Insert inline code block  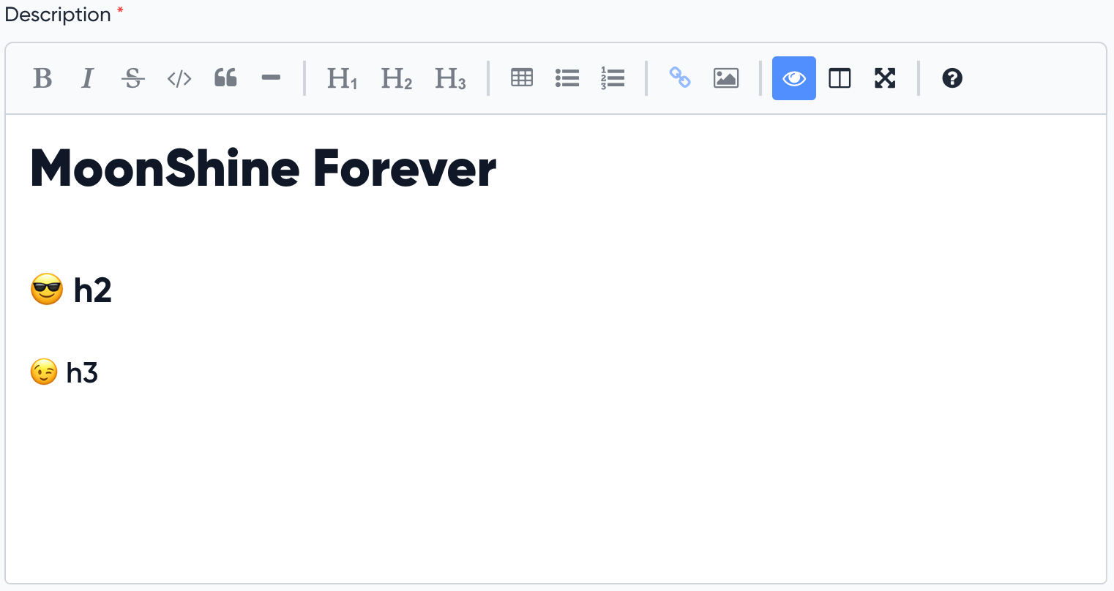coord(179,78)
